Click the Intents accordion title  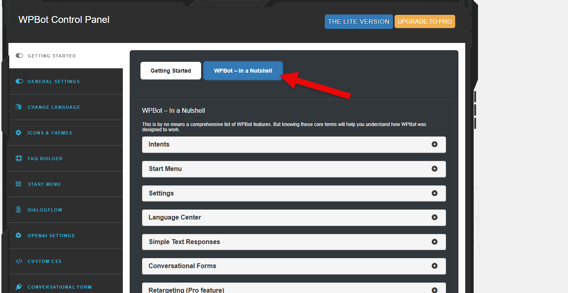(159, 144)
